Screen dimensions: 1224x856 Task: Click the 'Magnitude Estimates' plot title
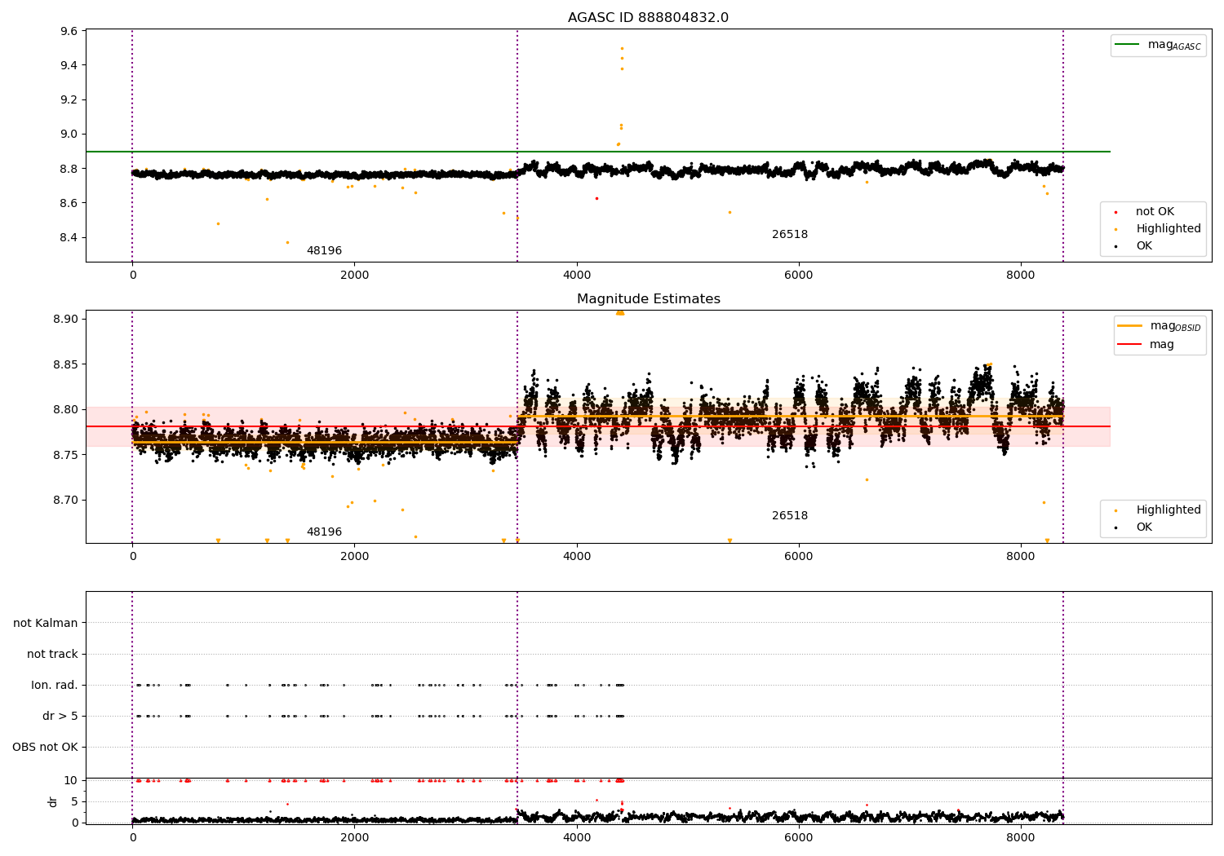(648, 299)
